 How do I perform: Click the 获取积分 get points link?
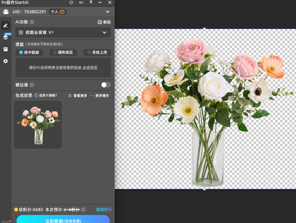click(104, 210)
